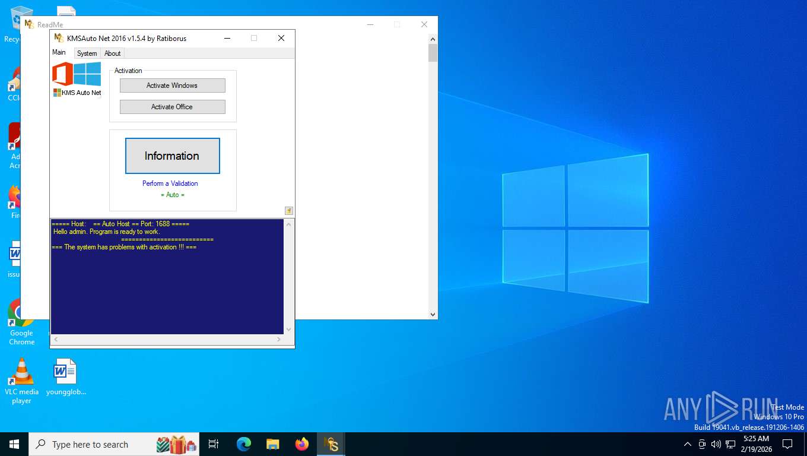The image size is (807, 456).
Task: Select the Main tab
Action: click(59, 52)
